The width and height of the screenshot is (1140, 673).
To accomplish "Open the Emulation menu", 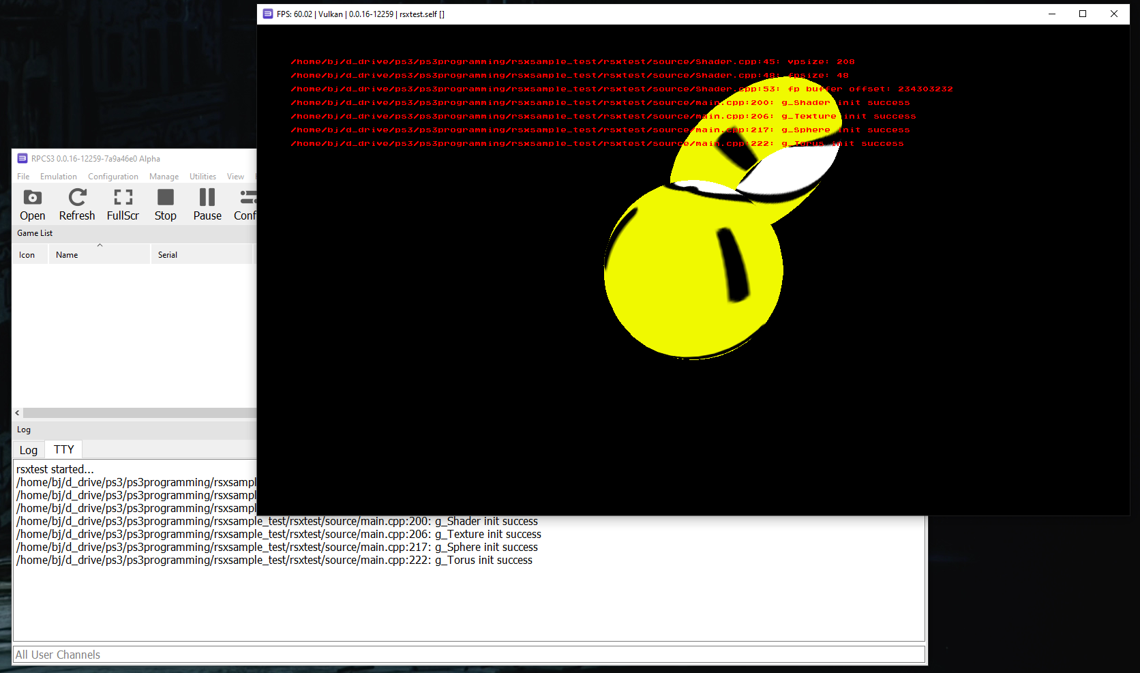I will tap(59, 177).
